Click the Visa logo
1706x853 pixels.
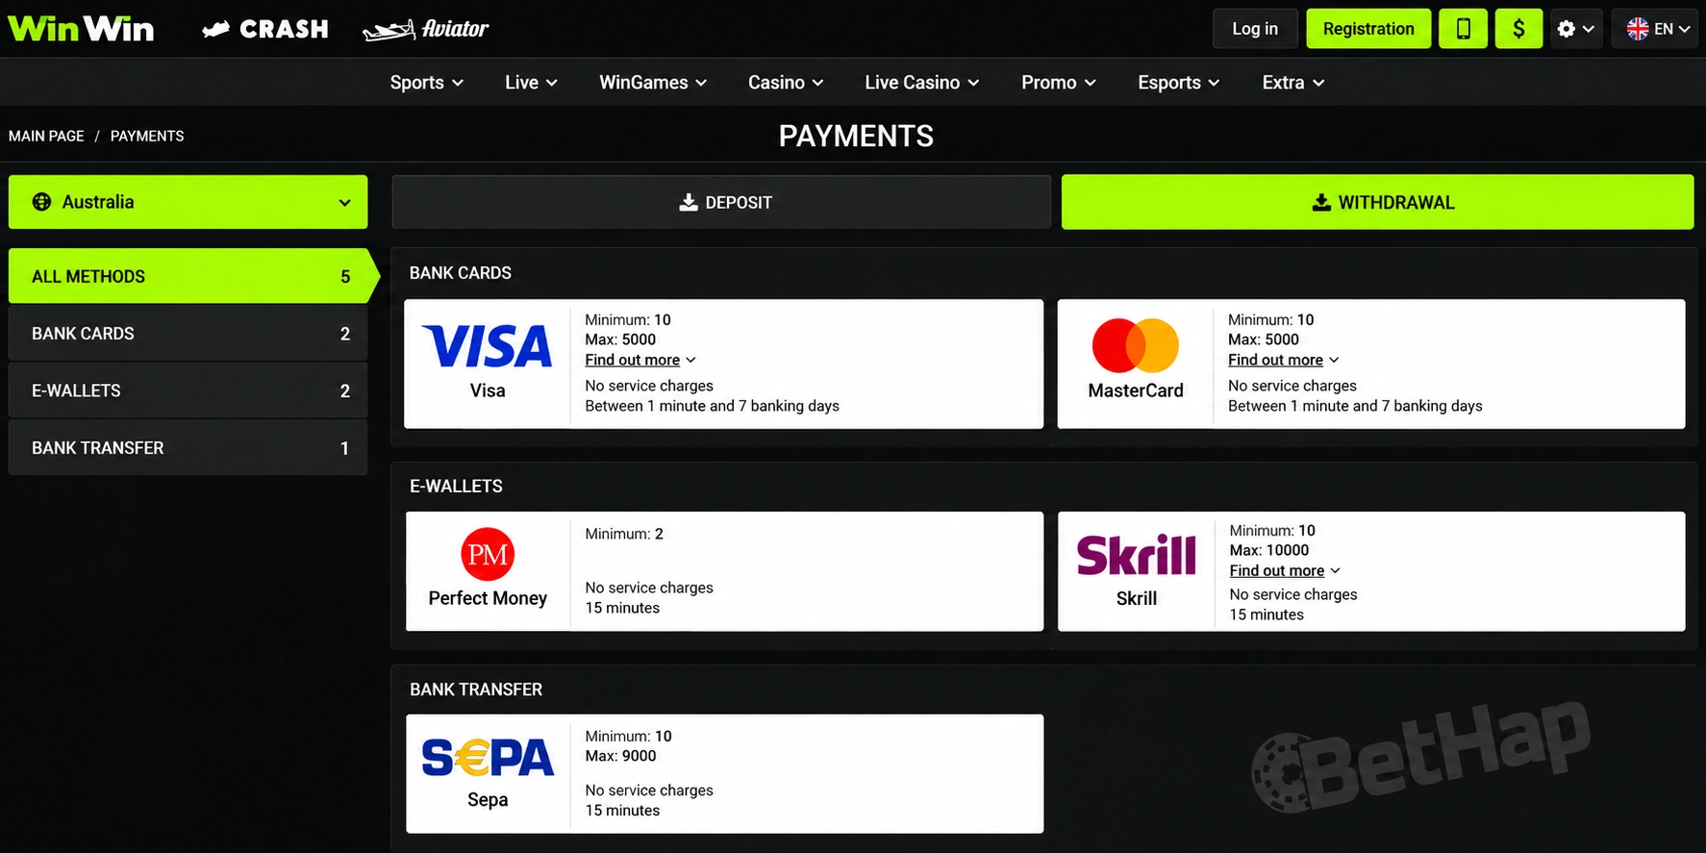tap(488, 346)
